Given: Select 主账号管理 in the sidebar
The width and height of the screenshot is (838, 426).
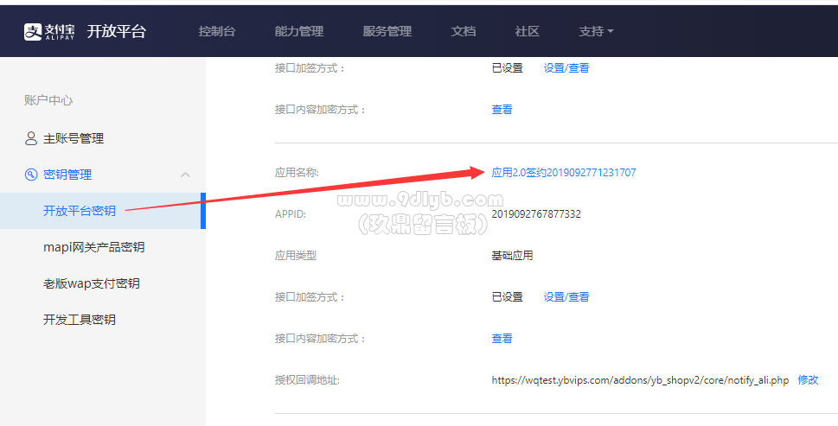Looking at the screenshot, I should [x=74, y=138].
